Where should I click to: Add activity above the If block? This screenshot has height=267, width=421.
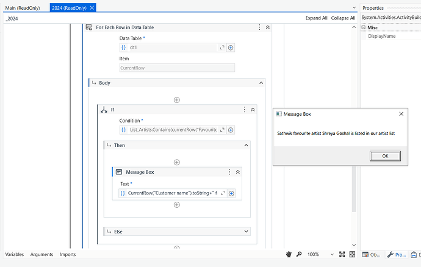pyautogui.click(x=177, y=100)
